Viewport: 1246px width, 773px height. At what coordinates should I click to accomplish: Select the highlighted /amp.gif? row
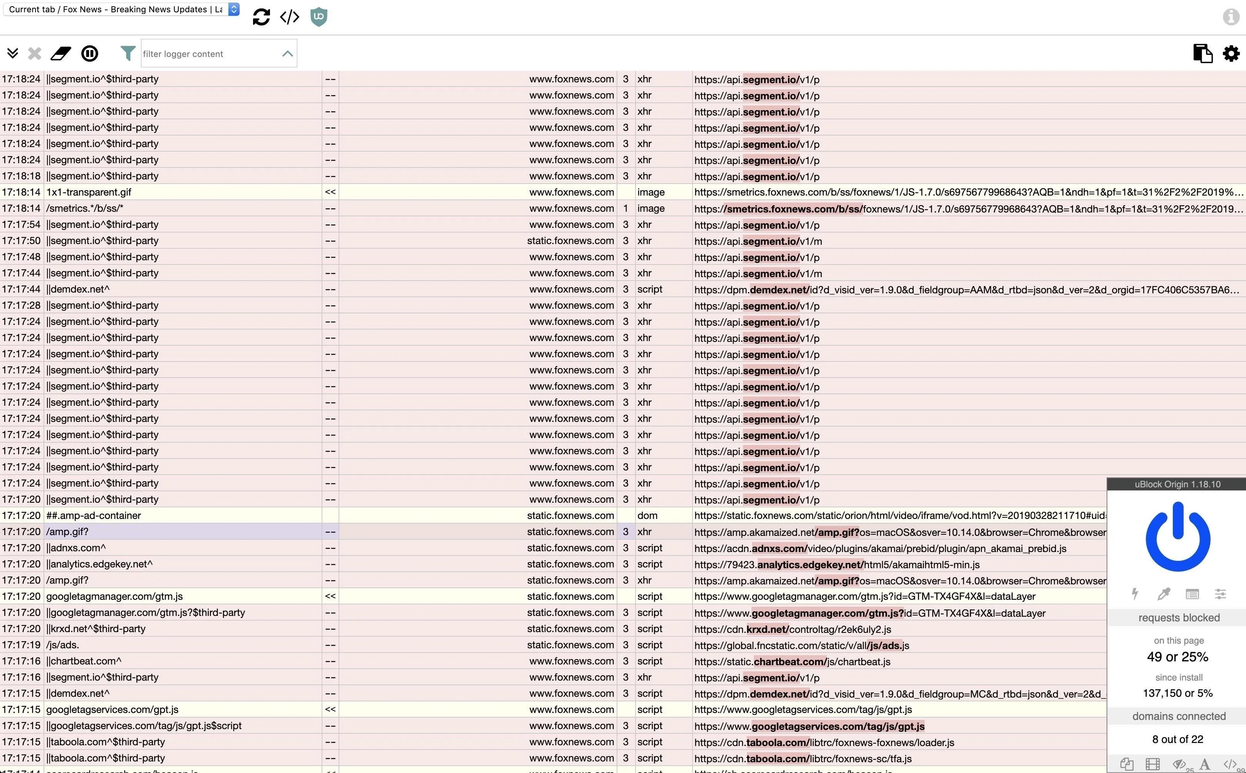coord(553,532)
